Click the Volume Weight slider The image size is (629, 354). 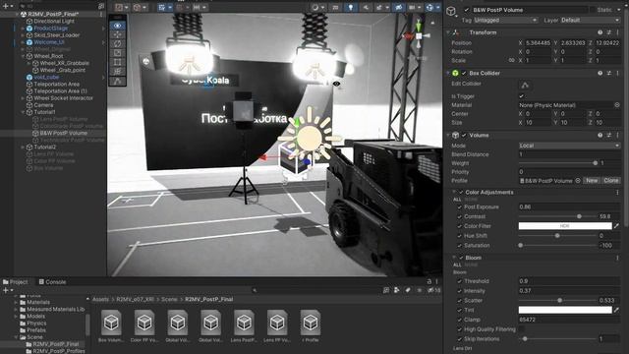557,163
